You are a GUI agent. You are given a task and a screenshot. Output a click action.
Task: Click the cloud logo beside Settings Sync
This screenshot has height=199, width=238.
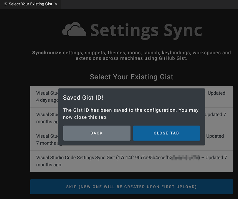point(74,30)
